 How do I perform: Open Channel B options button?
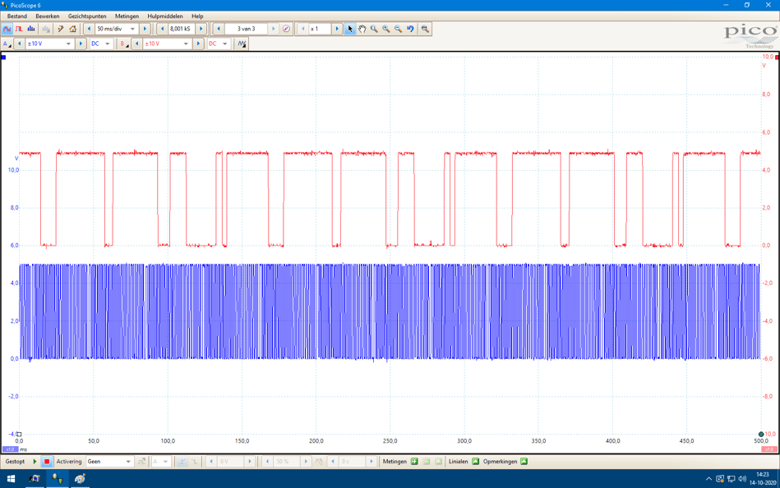pyautogui.click(x=124, y=44)
